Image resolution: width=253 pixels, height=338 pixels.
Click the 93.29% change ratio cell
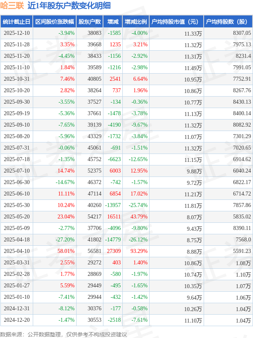pos(140,251)
